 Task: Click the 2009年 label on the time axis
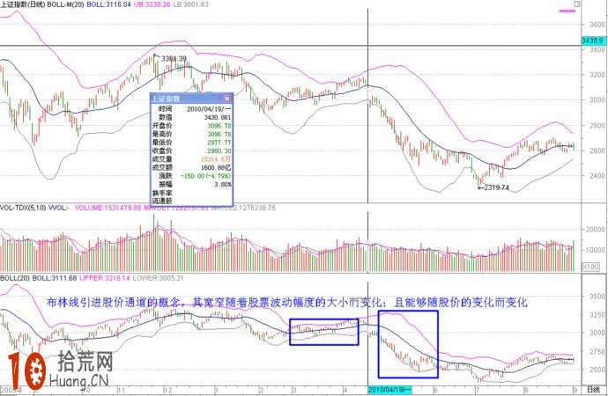click(x=11, y=390)
